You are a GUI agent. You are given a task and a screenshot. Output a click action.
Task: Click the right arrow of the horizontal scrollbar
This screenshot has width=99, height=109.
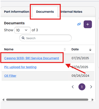[x=93, y=100]
